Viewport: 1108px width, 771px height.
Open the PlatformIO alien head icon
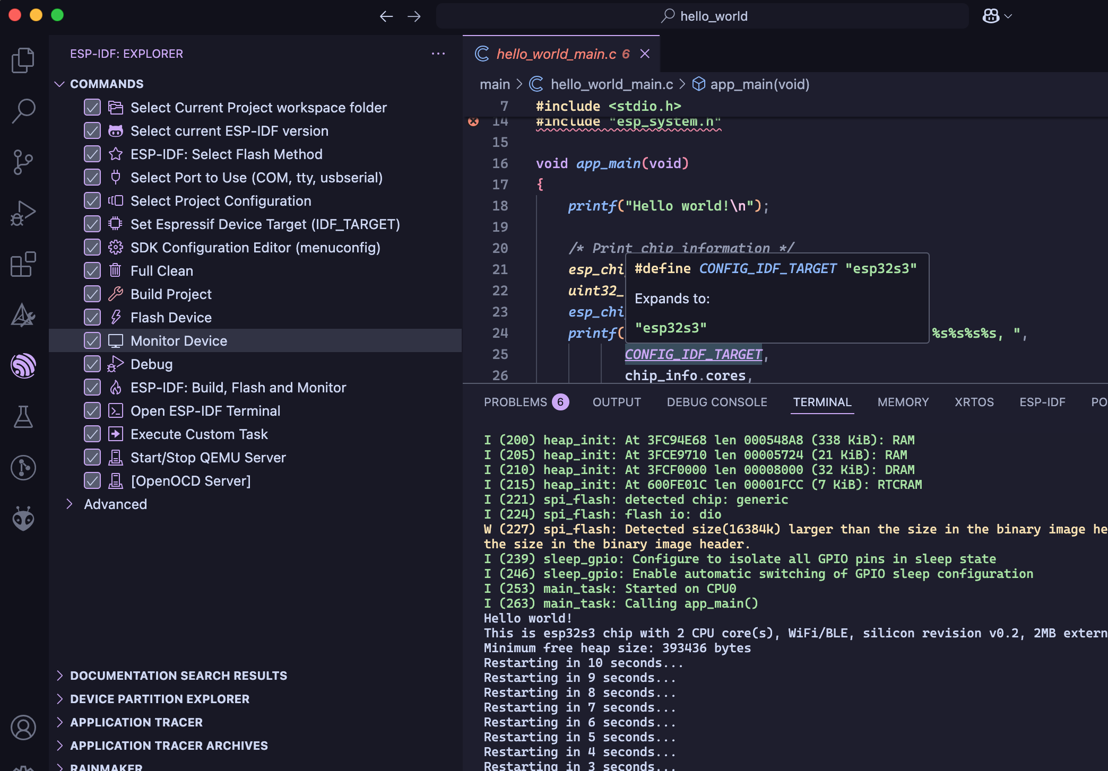[x=23, y=519]
